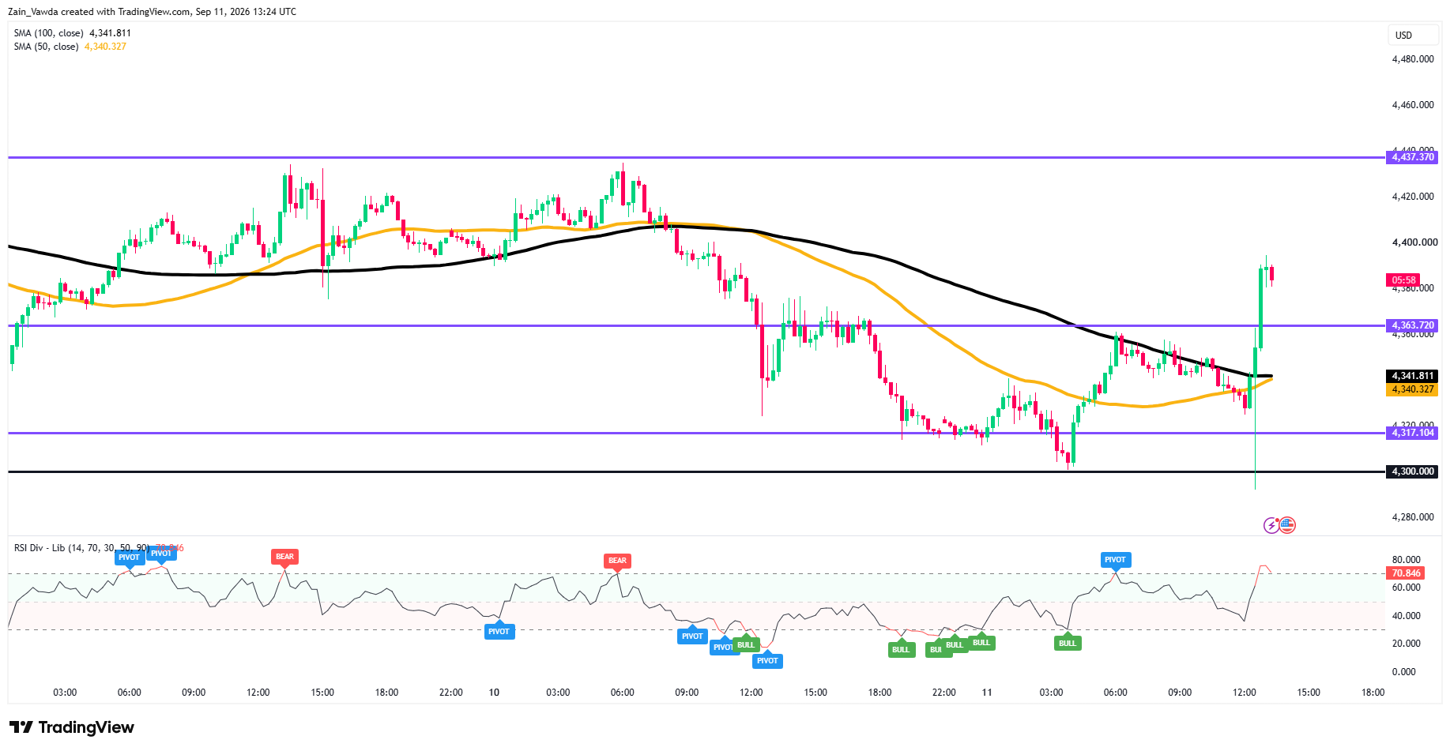1450x751 pixels.
Task: Click the header text mentioning Zain_Vawda
Action: tap(153, 12)
